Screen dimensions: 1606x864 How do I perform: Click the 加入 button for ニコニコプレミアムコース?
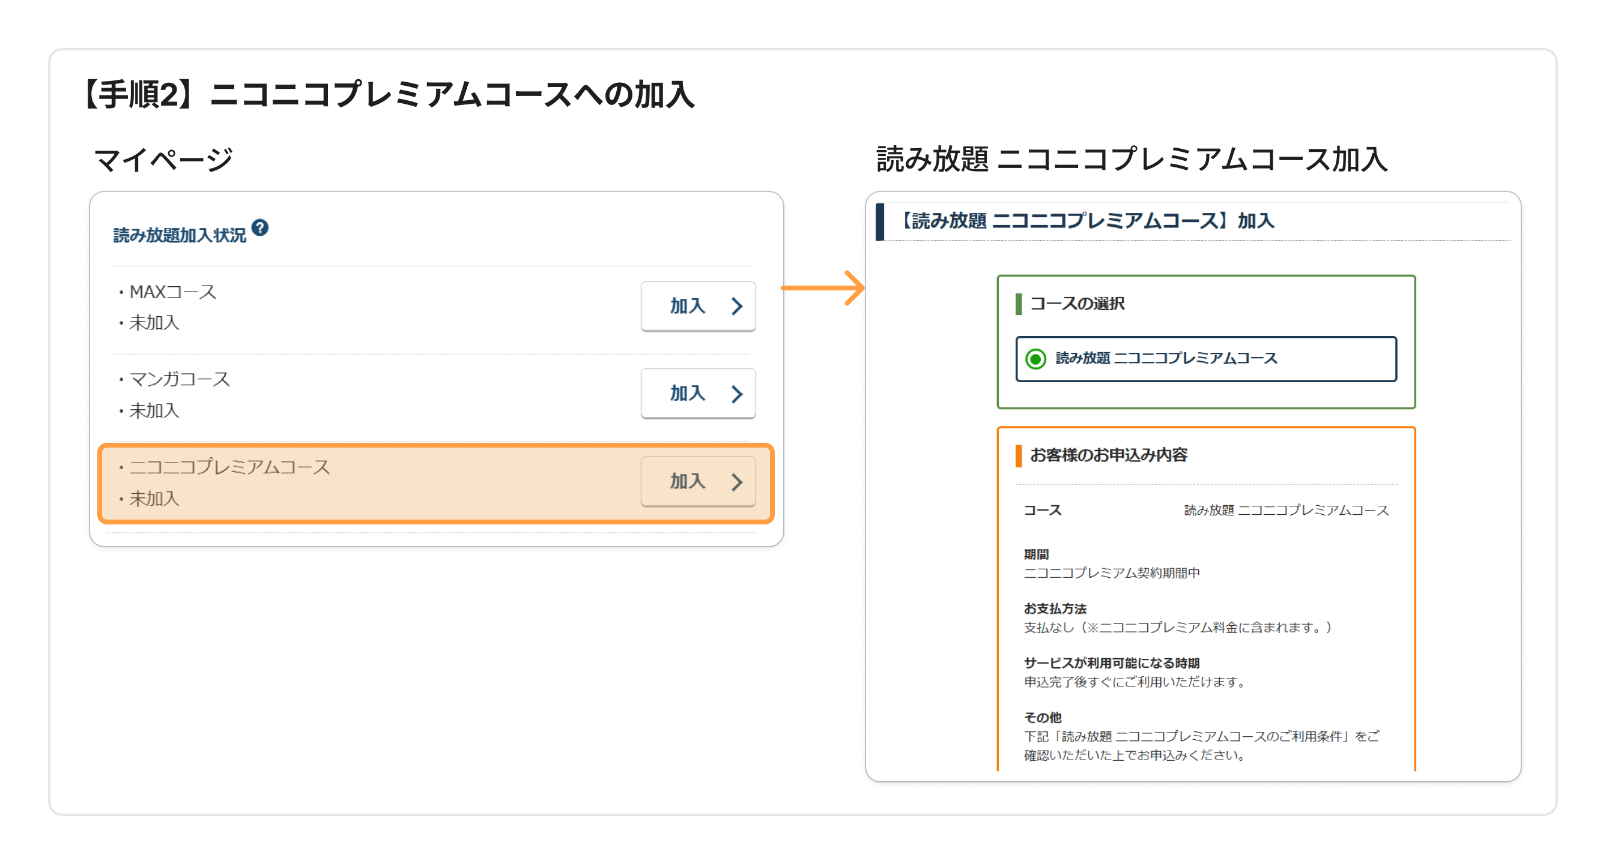[698, 482]
